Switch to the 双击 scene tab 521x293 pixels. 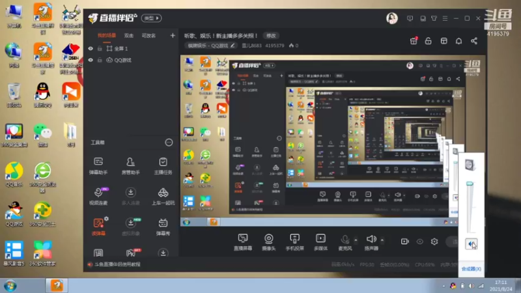(128, 36)
